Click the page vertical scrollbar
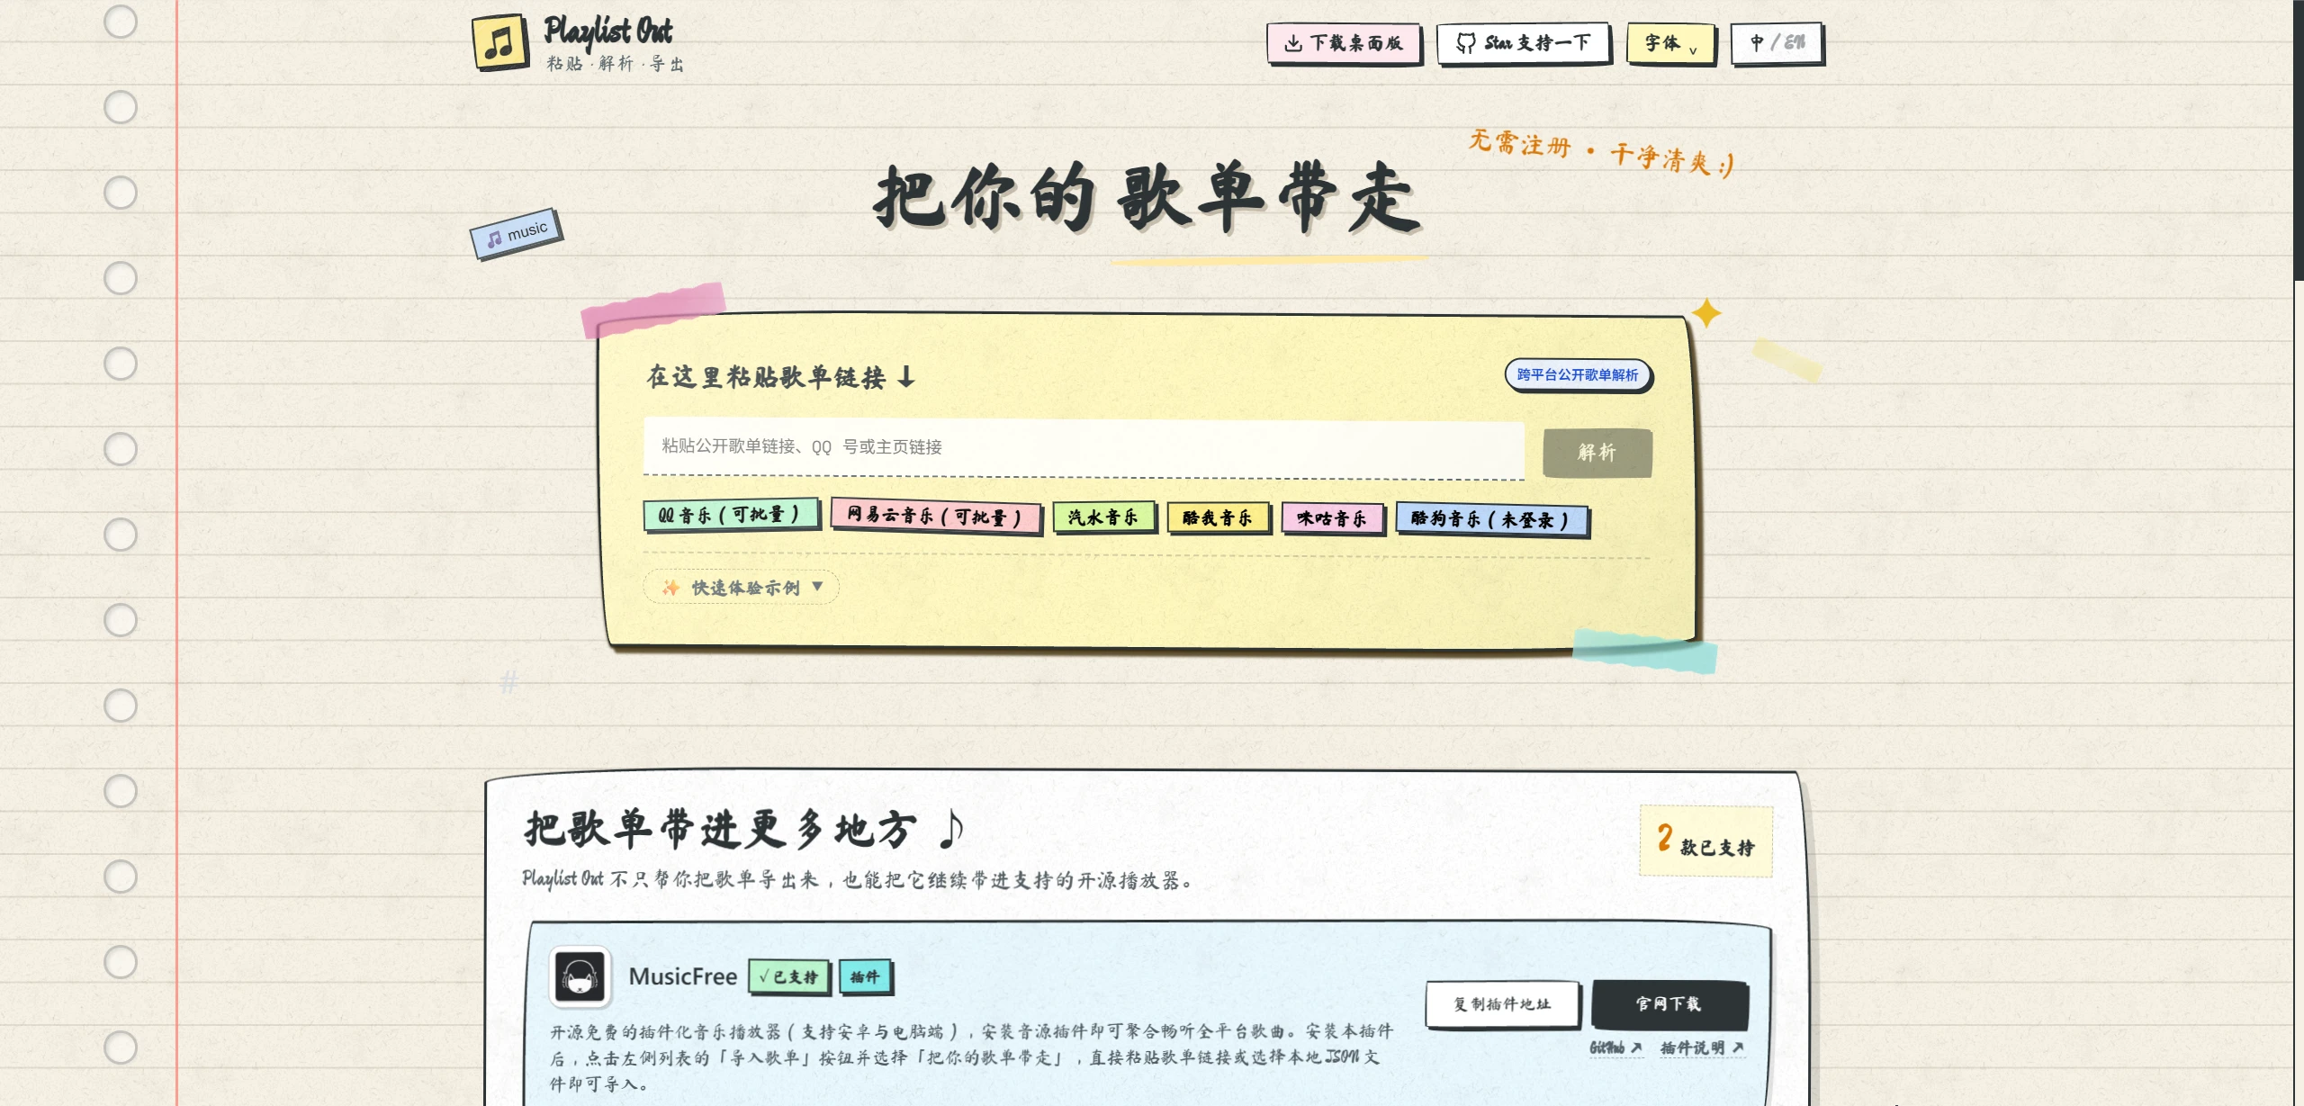 click(2299, 139)
